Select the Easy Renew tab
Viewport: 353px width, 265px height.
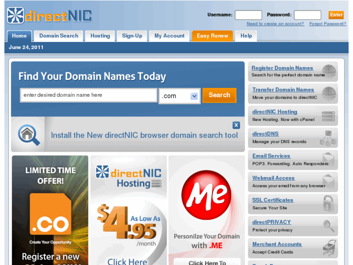tap(212, 36)
